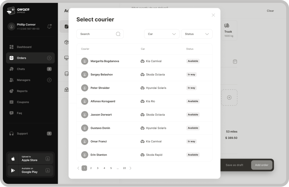Go to page 3 of couriers
Screen dimensions: 289x187
[98, 168]
